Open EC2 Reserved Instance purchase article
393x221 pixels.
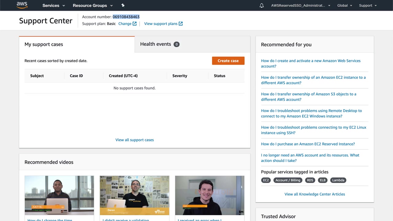tap(308, 144)
